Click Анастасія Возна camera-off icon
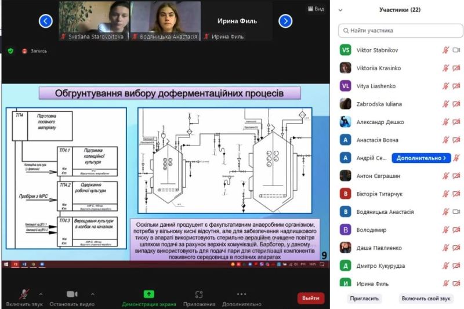The width and height of the screenshot is (464, 309). click(456, 140)
